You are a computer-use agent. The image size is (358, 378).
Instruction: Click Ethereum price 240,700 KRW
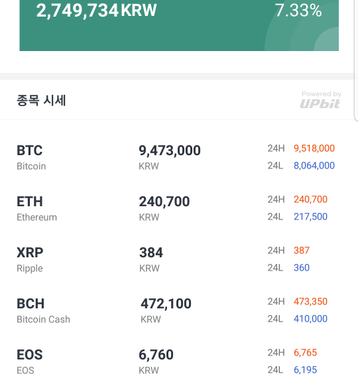click(x=164, y=208)
